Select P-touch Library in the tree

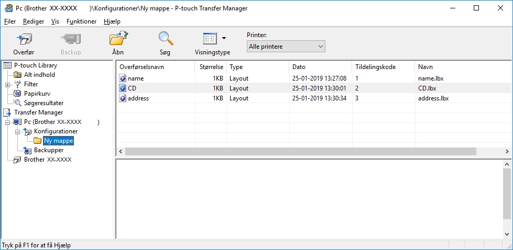(x=35, y=65)
